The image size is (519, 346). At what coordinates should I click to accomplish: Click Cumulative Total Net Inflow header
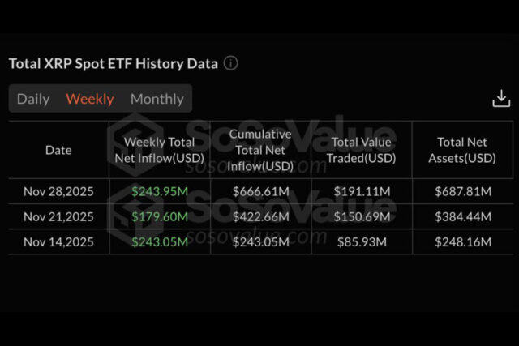pos(261,150)
